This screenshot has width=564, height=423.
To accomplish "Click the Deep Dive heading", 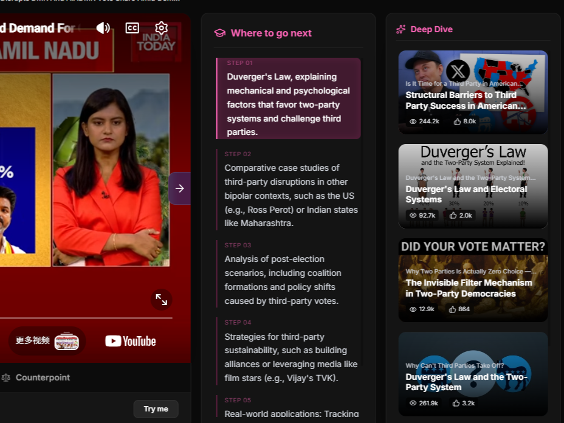I will [432, 29].
